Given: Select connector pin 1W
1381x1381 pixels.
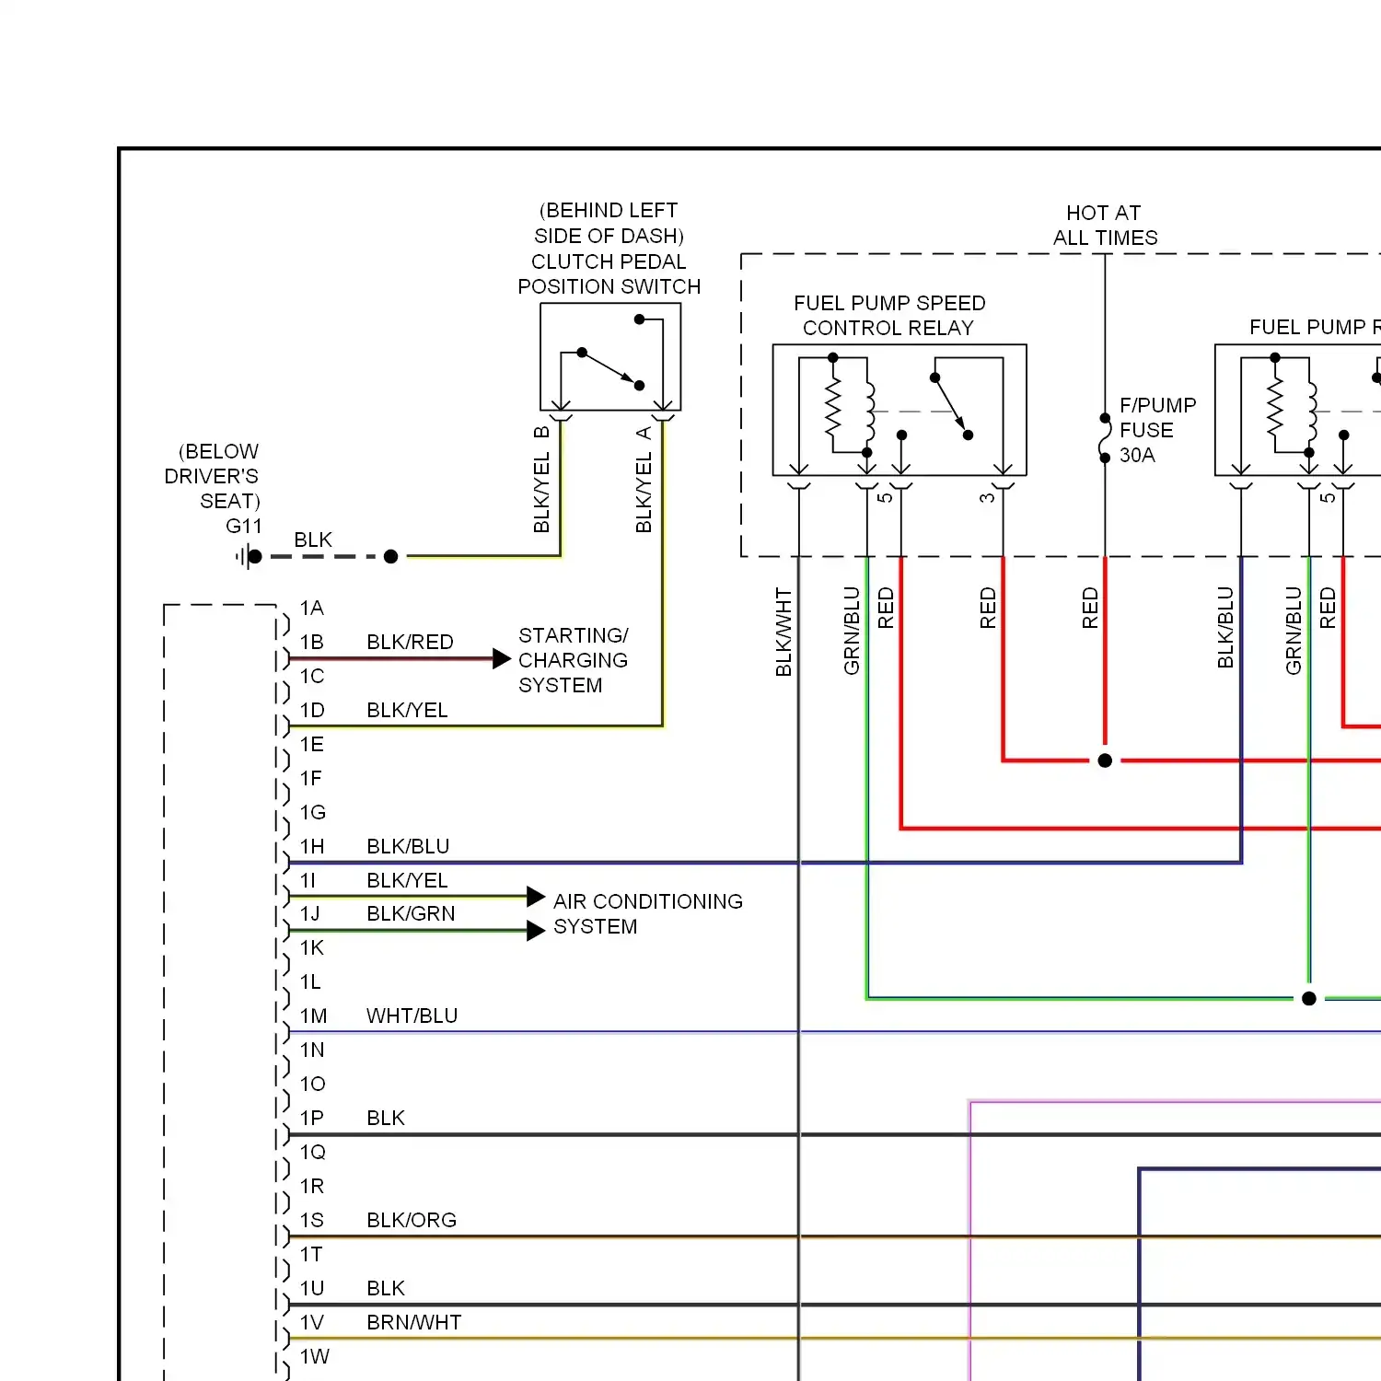Looking at the screenshot, I should [315, 1356].
